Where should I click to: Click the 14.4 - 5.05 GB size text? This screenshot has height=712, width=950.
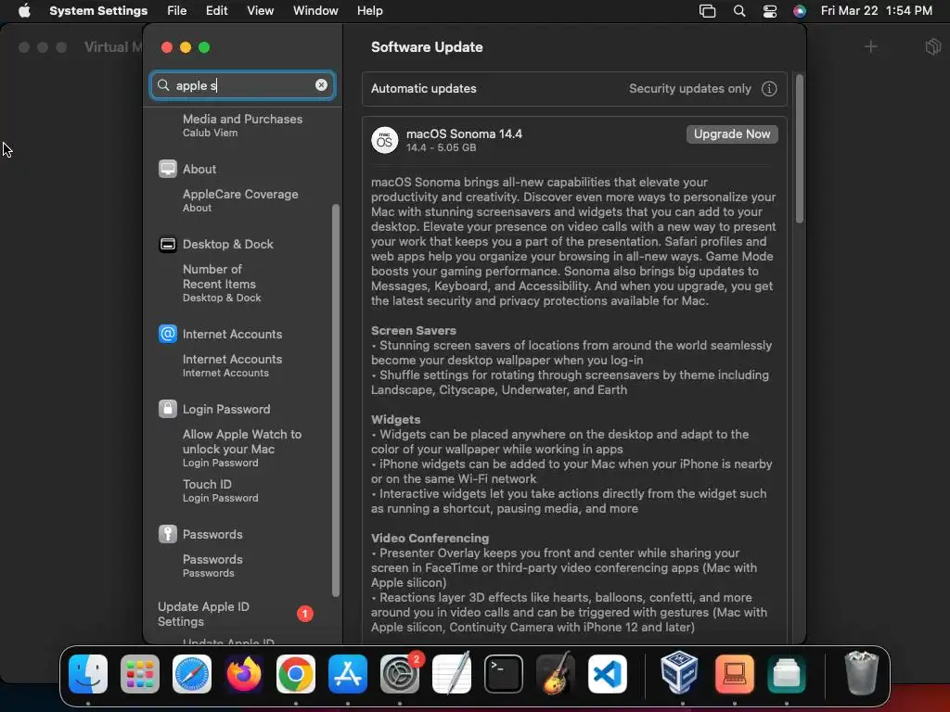(x=441, y=147)
